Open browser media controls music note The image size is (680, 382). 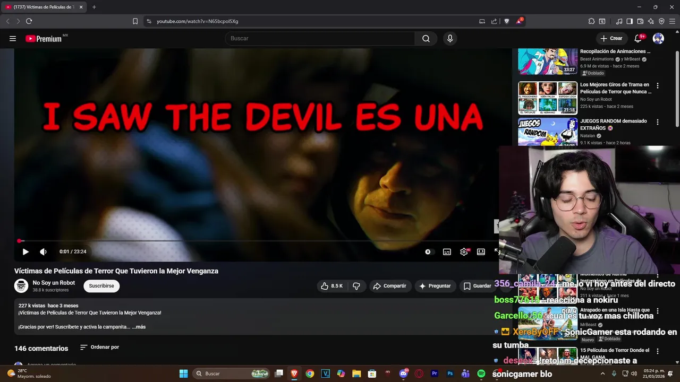619,21
